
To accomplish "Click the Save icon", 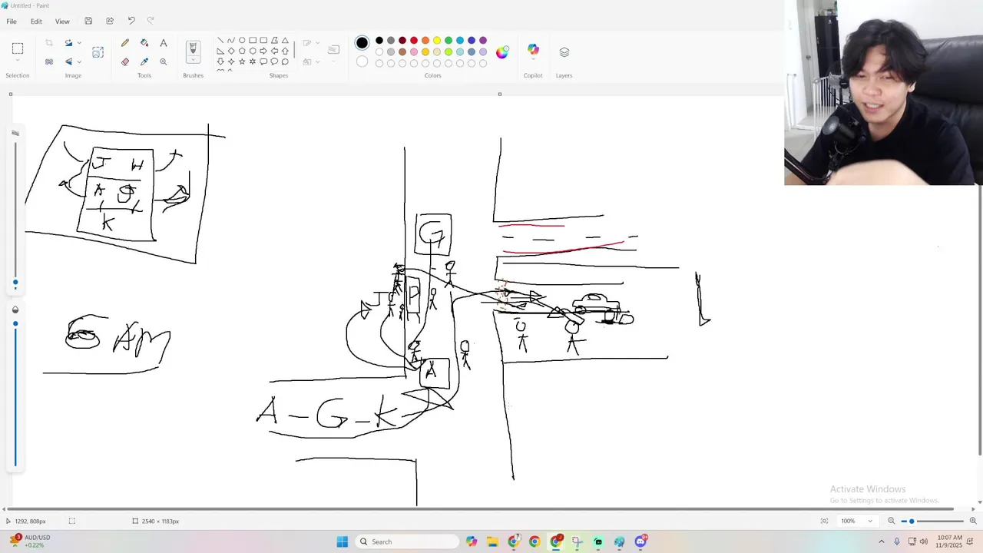I will (88, 21).
